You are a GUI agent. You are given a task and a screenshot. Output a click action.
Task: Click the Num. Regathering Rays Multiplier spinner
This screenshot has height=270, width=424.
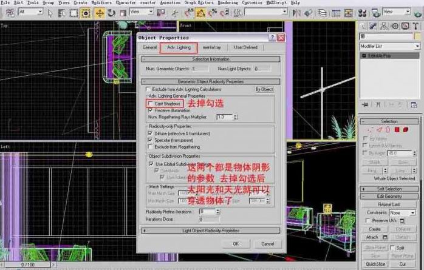235,117
